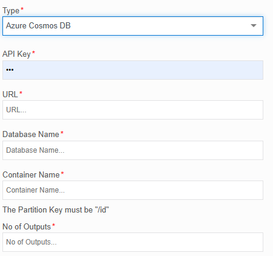The image size is (273, 256).
Task: Click the Container Name label
Action: (31, 174)
